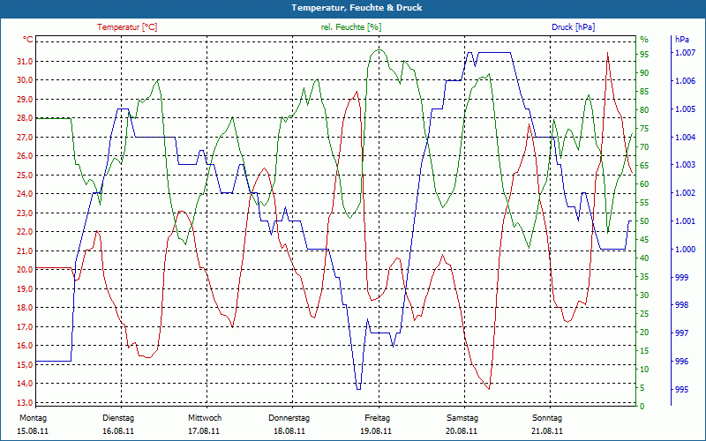Click the date label 15.08.11
Image resolution: width=706 pixels, height=441 pixels.
point(33,431)
